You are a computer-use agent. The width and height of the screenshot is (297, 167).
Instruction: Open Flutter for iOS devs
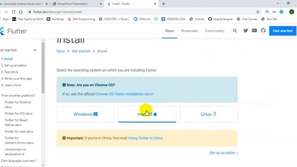tap(19, 113)
